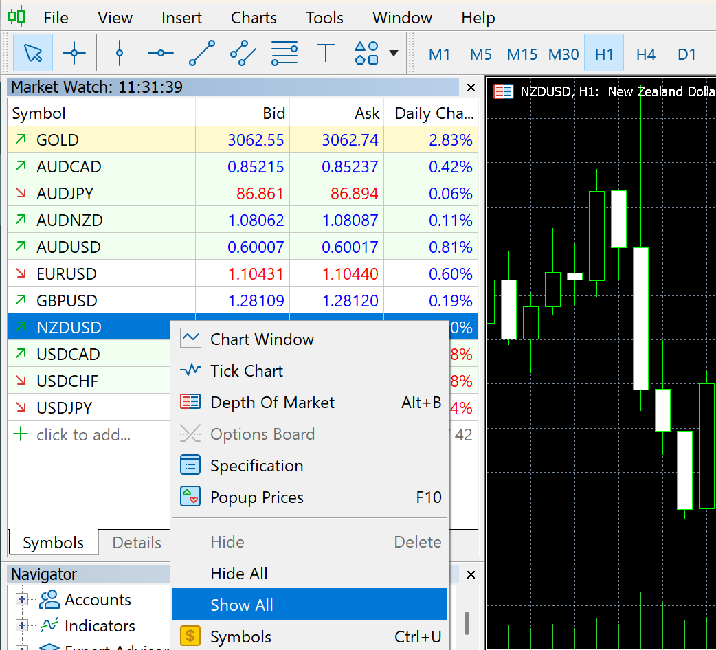Image resolution: width=716 pixels, height=650 pixels.
Task: Select the text label tool
Action: pyautogui.click(x=325, y=53)
